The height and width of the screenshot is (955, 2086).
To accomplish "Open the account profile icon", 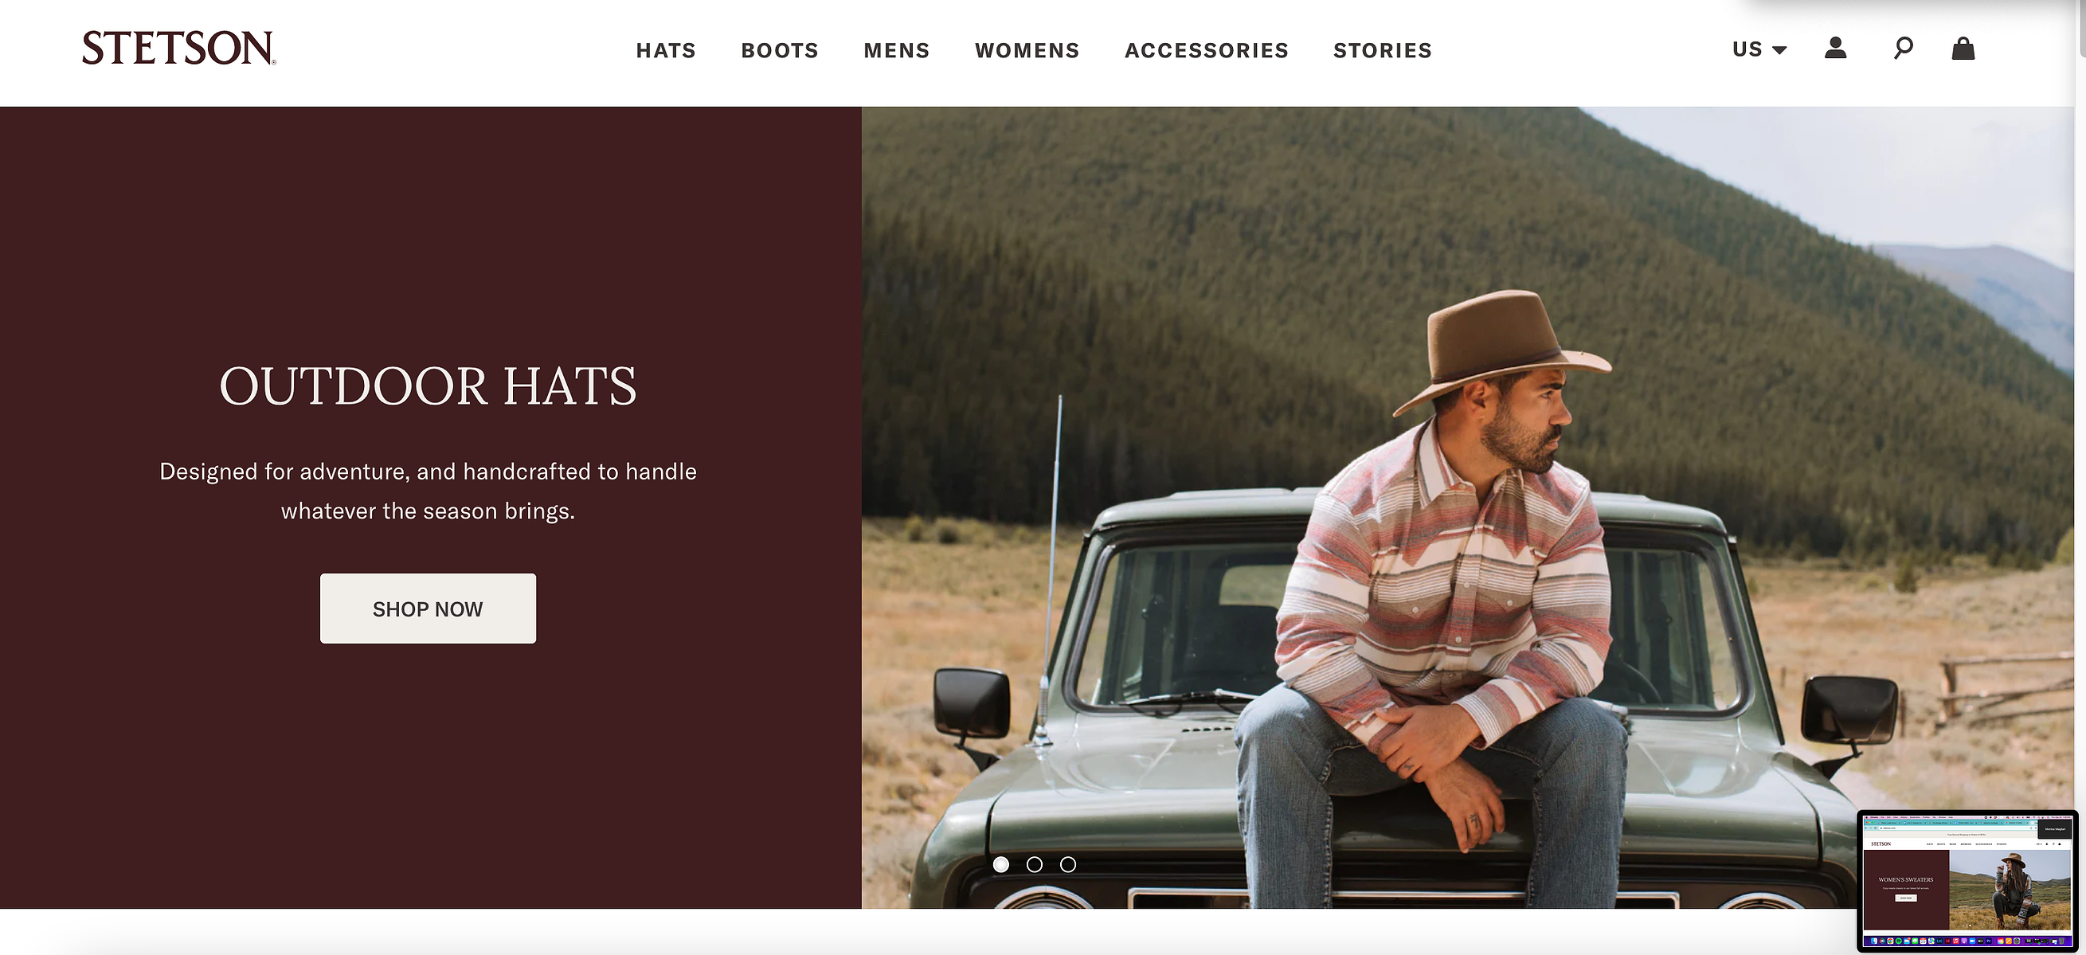I will point(1835,49).
